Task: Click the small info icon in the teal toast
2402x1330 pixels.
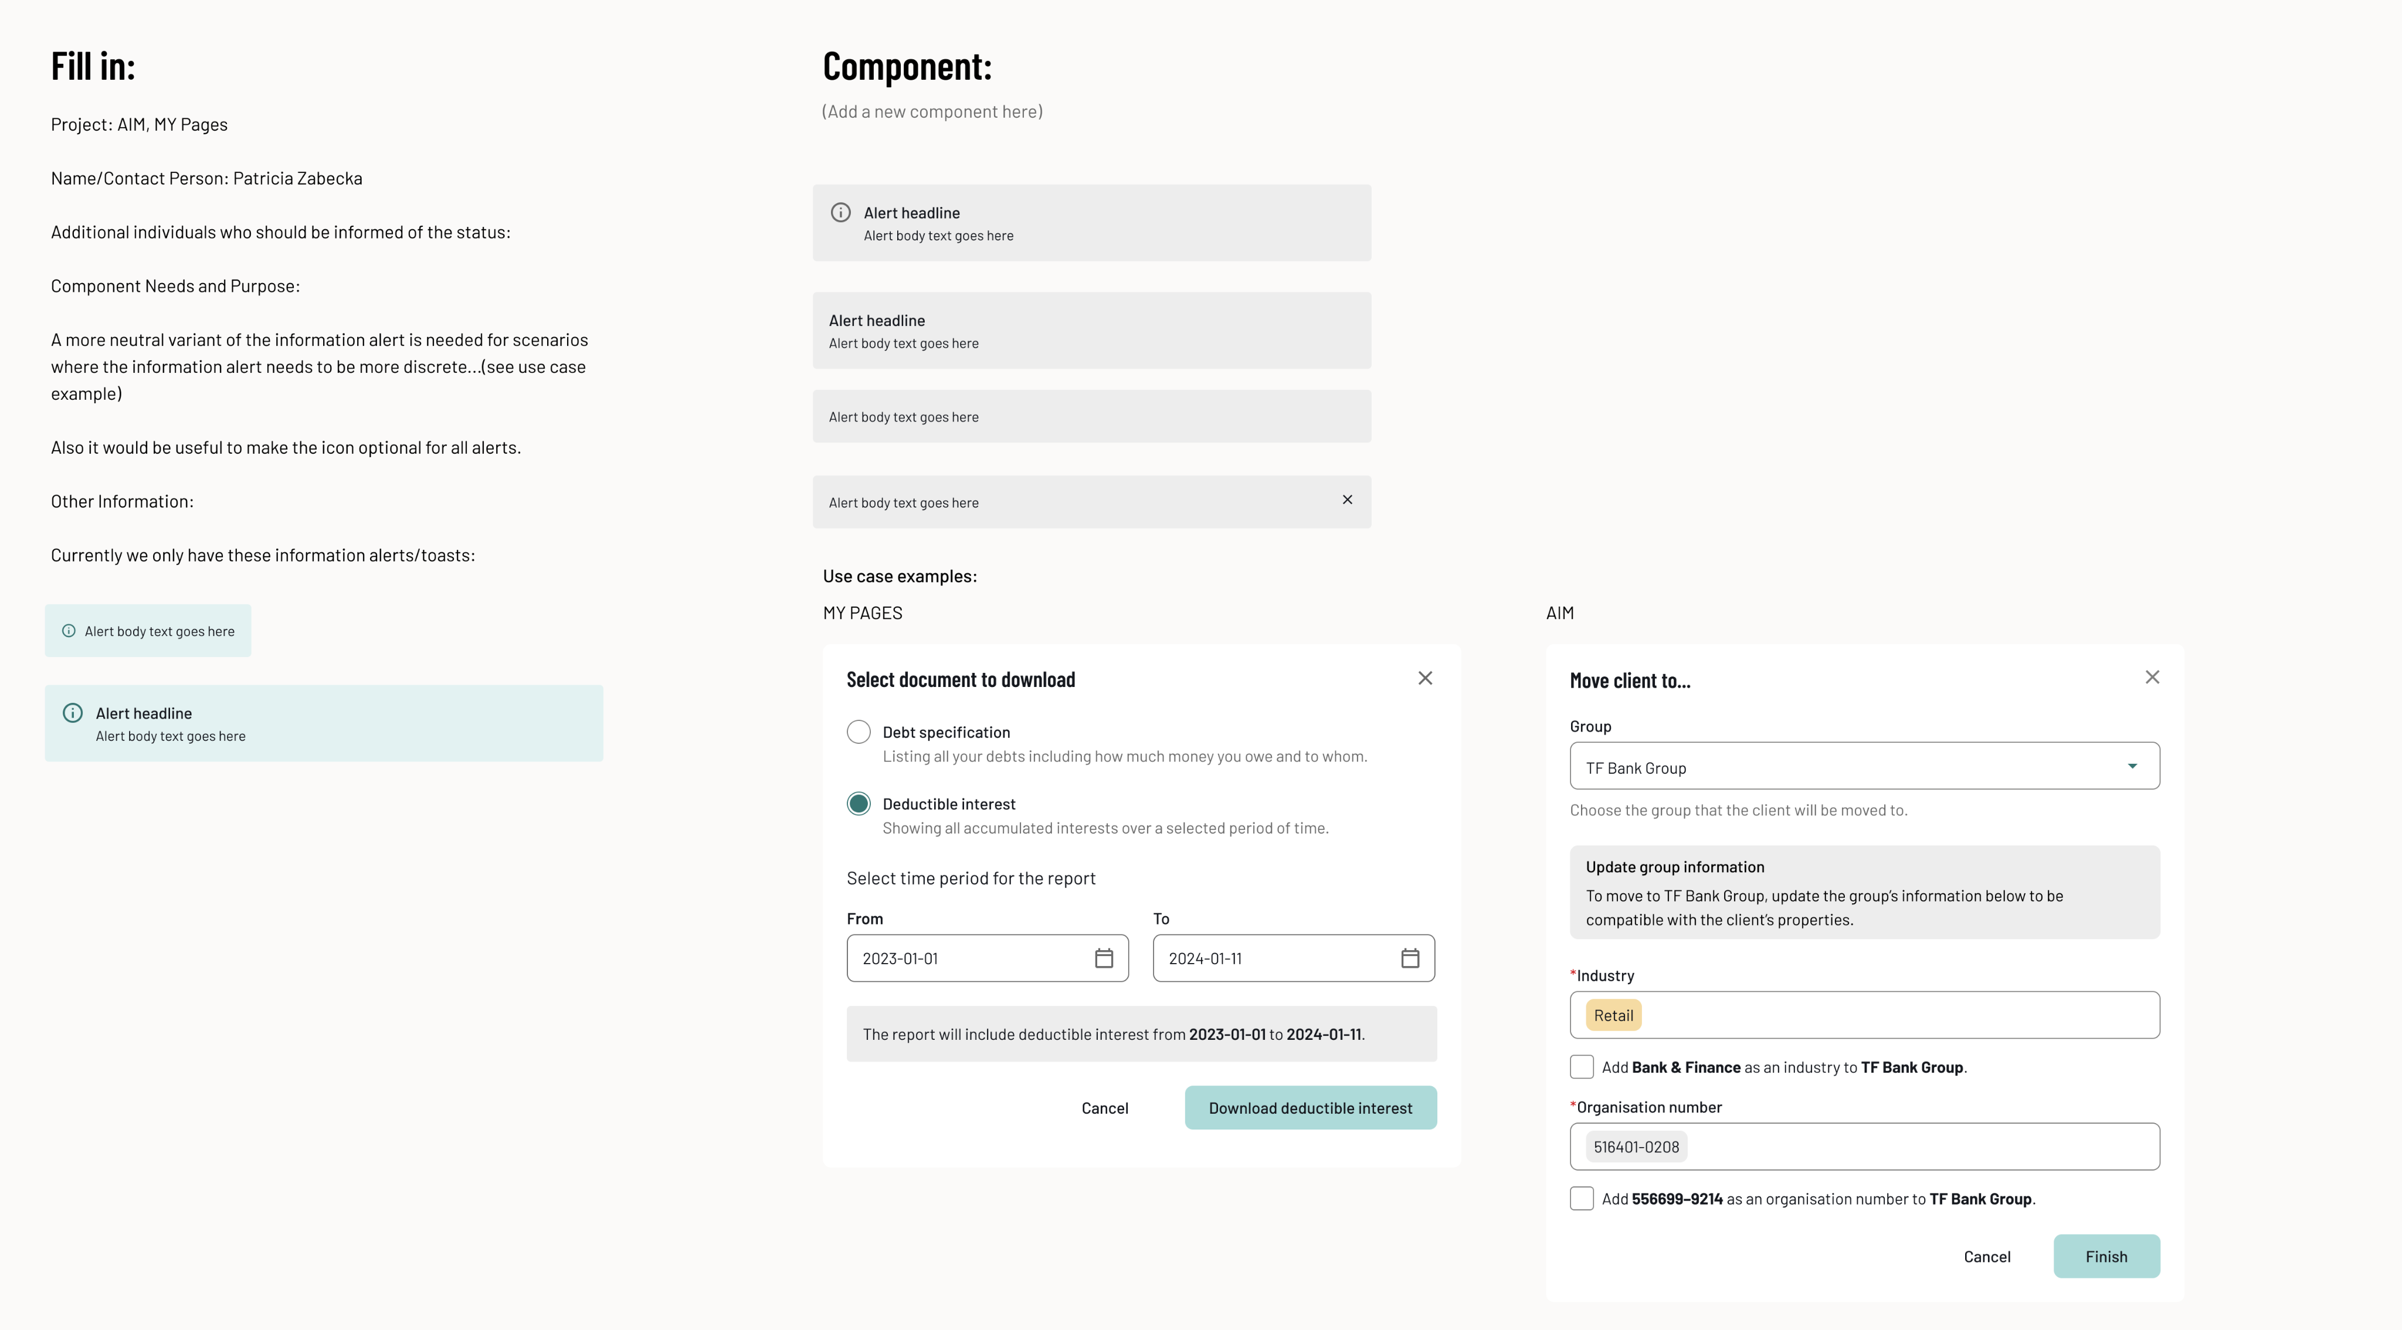Action: [69, 631]
